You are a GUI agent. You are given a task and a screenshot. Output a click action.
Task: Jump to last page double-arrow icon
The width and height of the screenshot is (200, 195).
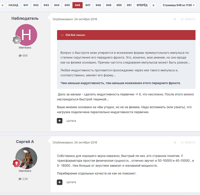pos(153,5)
